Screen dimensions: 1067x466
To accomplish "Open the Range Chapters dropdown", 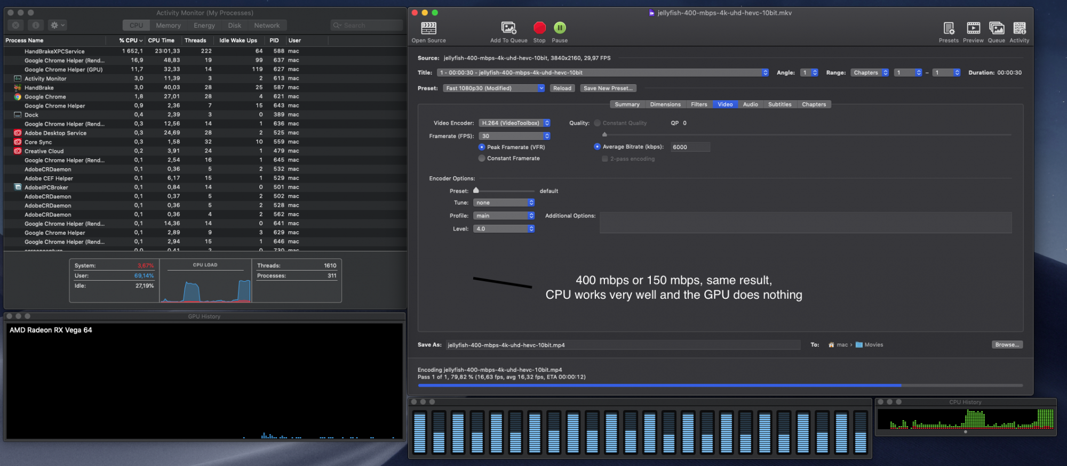I will coord(870,72).
